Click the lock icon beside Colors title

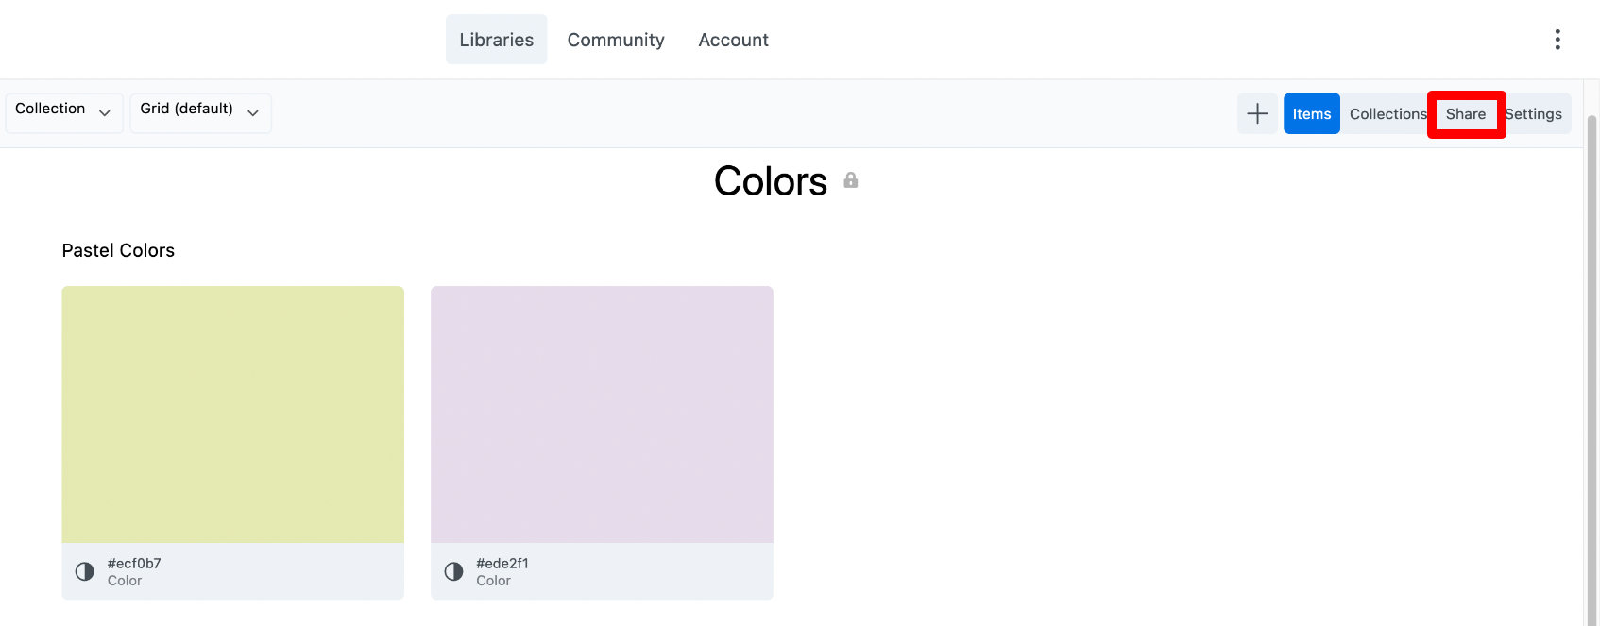point(850,180)
